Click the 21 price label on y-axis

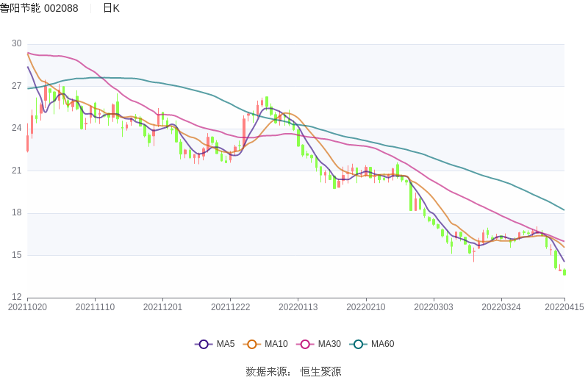(x=17, y=171)
